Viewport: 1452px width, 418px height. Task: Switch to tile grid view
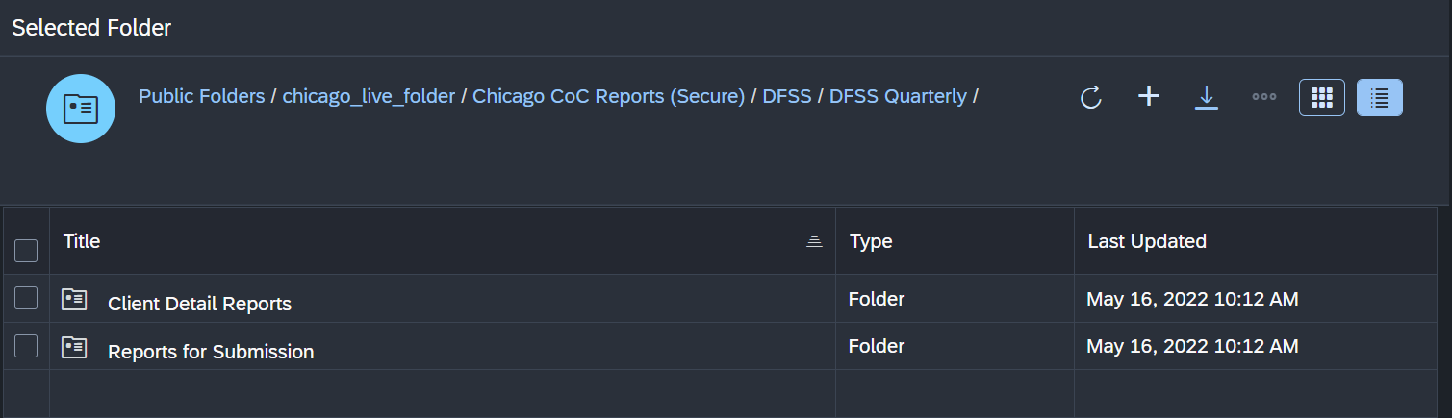click(x=1322, y=97)
